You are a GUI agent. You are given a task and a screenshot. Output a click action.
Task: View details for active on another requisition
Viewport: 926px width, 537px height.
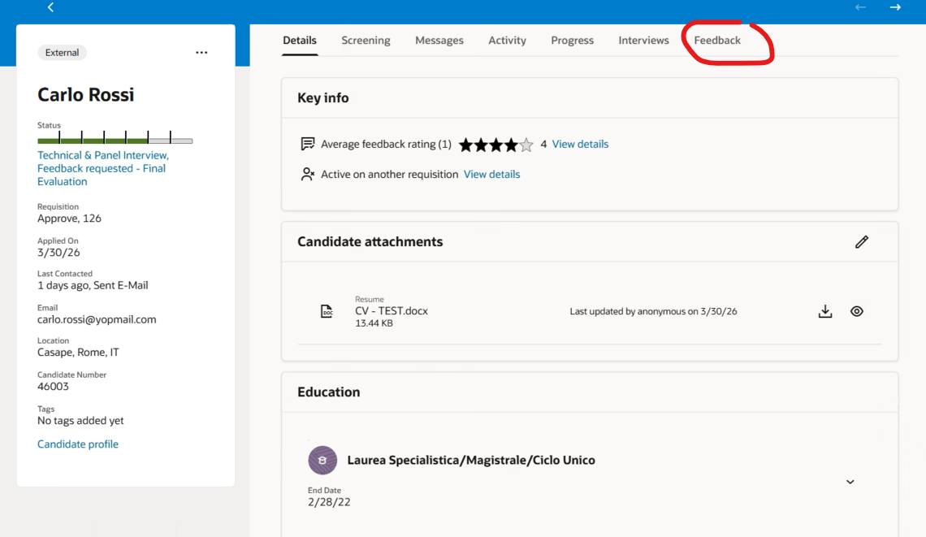coord(491,175)
